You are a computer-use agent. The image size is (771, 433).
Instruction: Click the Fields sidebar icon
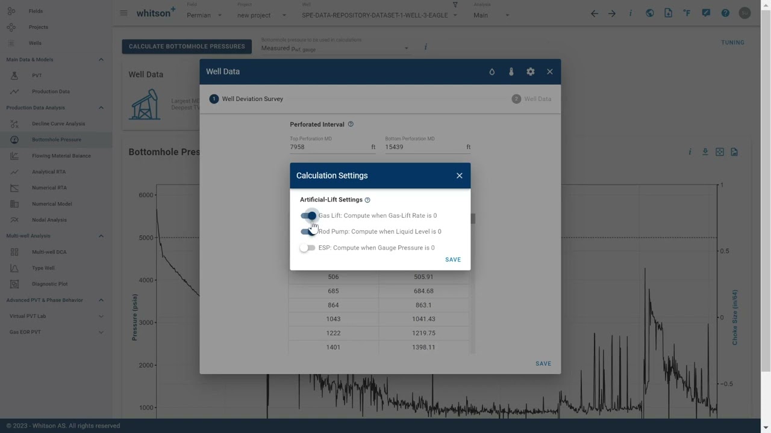tap(11, 11)
